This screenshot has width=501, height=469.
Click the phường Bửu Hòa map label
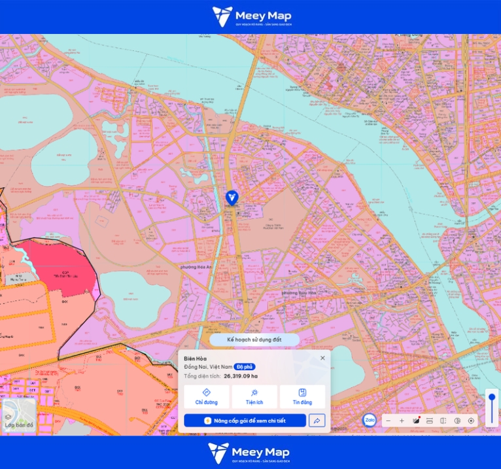(x=299, y=292)
